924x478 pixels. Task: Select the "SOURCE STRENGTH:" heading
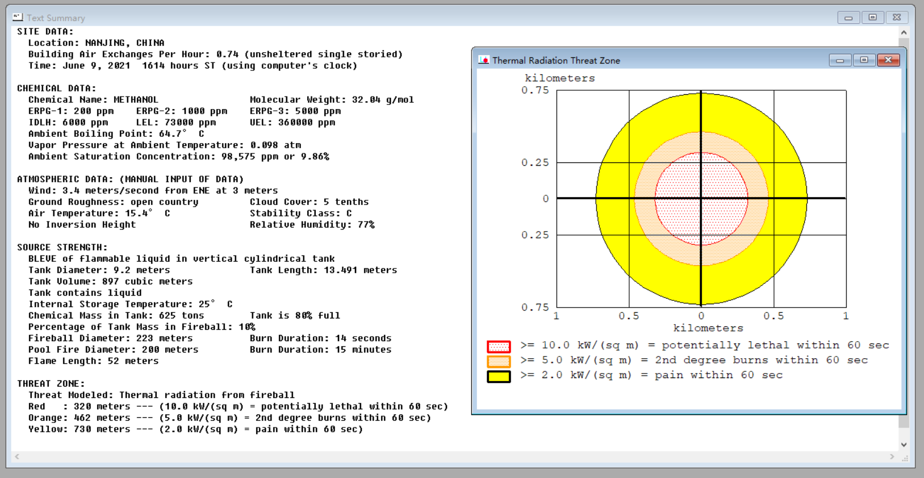tap(62, 248)
